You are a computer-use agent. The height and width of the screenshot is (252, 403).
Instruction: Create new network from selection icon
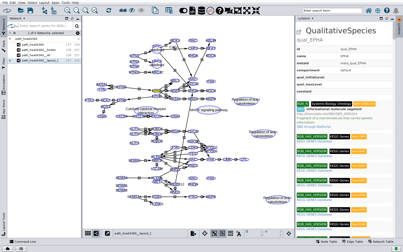[x=155, y=10]
